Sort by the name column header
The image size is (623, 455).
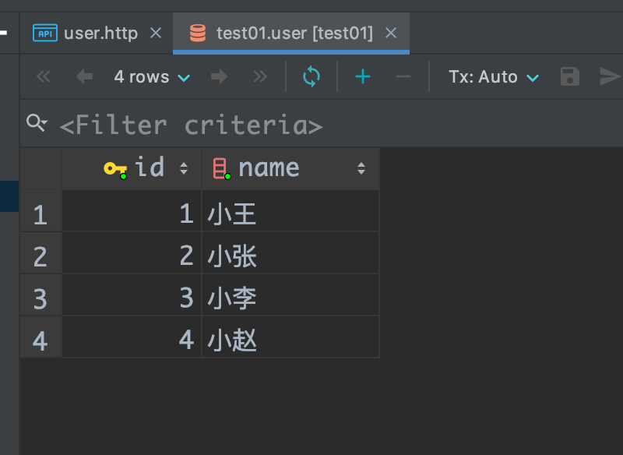tap(269, 168)
